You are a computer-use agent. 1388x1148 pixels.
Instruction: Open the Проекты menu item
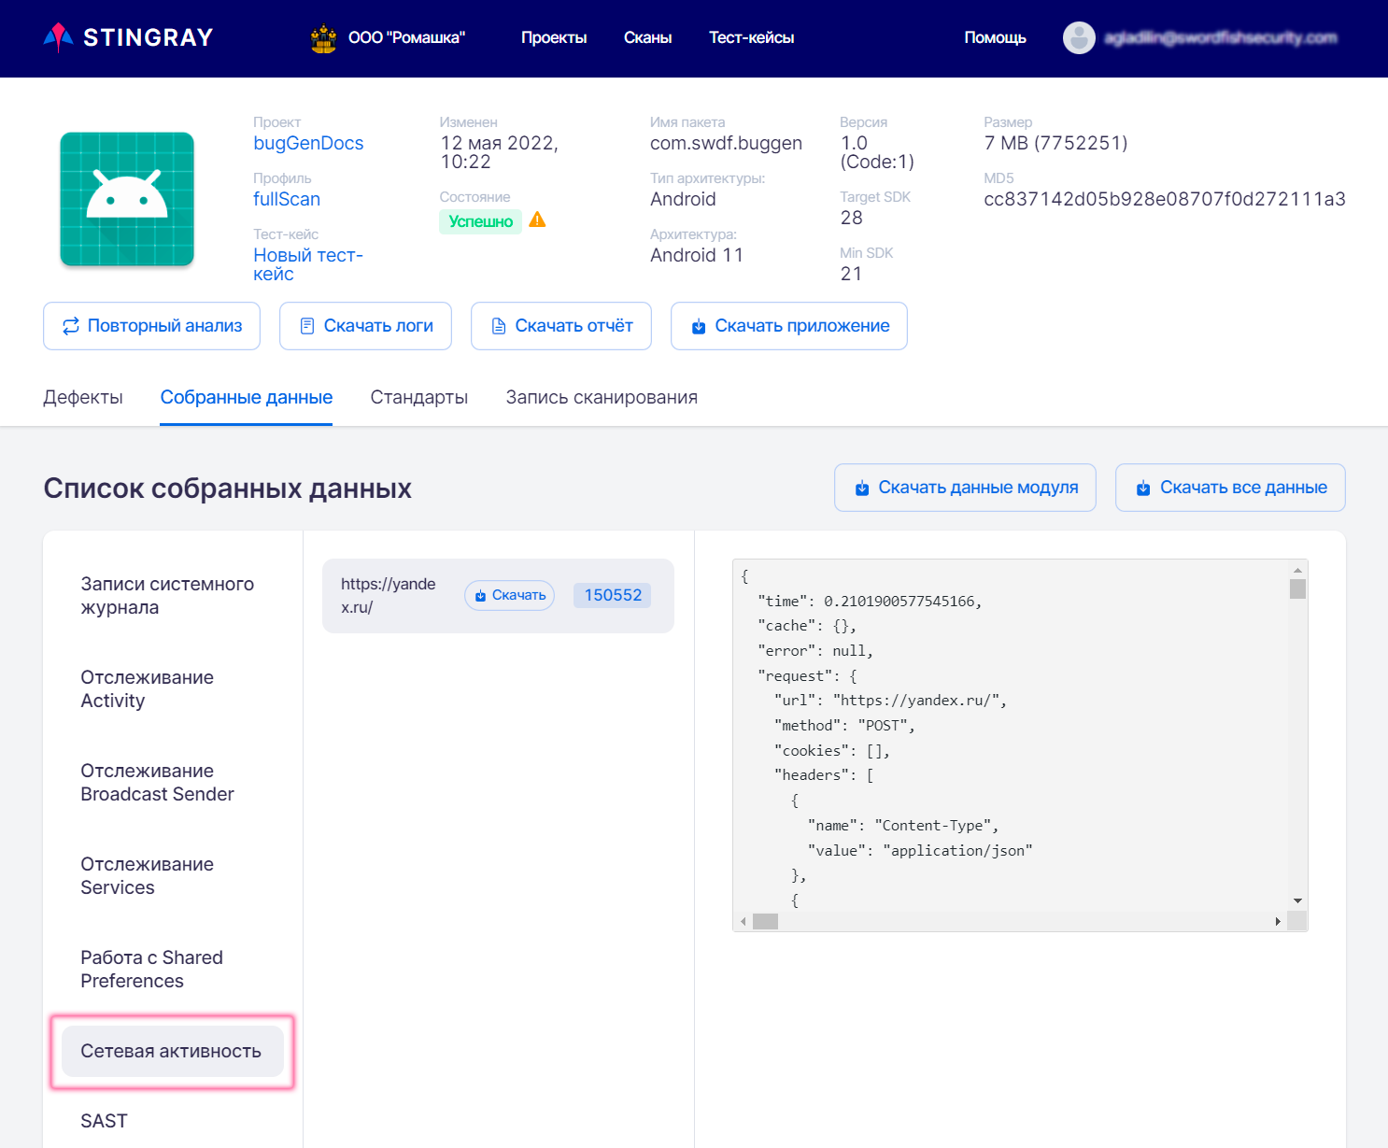(x=554, y=37)
